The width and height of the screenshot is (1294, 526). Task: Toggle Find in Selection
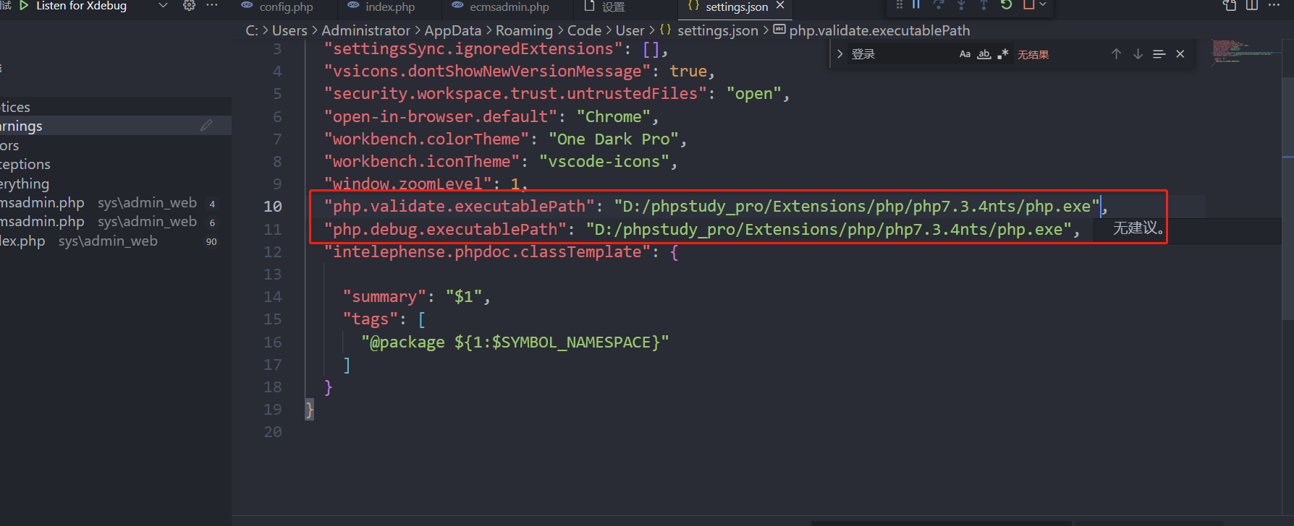1159,54
